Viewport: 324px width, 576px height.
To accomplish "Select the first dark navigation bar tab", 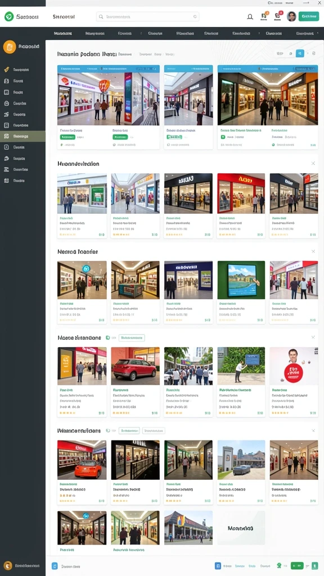I will pyautogui.click(x=63, y=33).
